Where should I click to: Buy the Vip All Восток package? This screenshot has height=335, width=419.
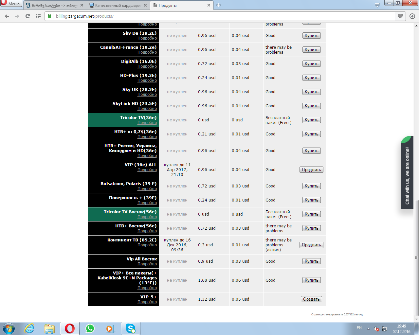pyautogui.click(x=311, y=261)
